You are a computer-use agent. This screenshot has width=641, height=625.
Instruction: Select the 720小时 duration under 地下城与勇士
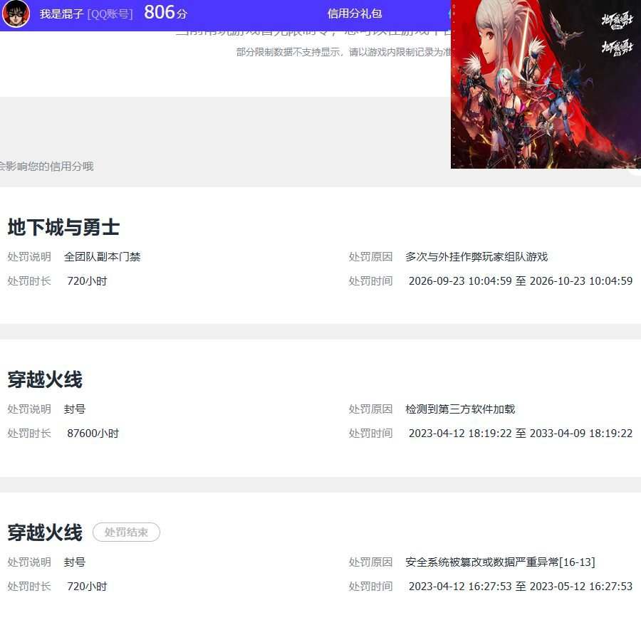87,281
